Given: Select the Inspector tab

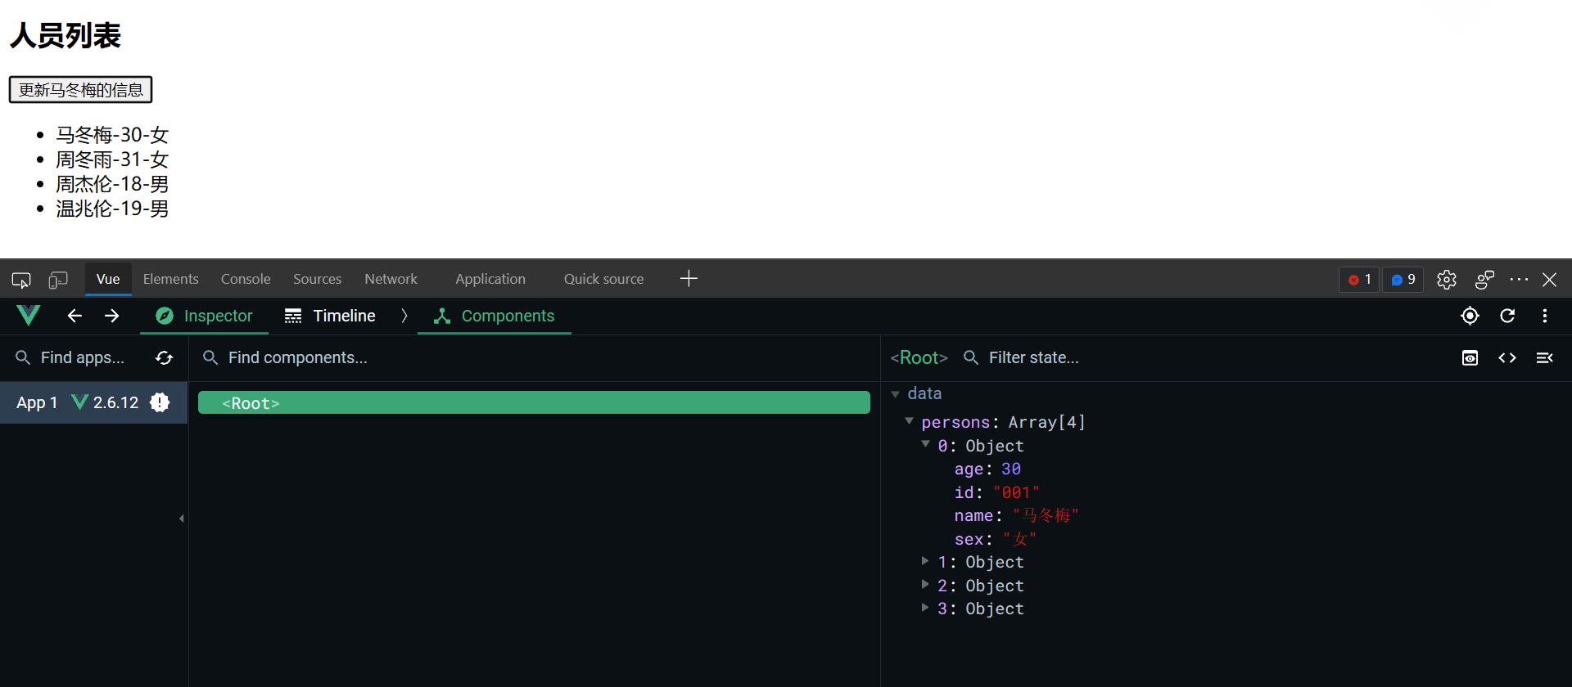Looking at the screenshot, I should pos(205,316).
